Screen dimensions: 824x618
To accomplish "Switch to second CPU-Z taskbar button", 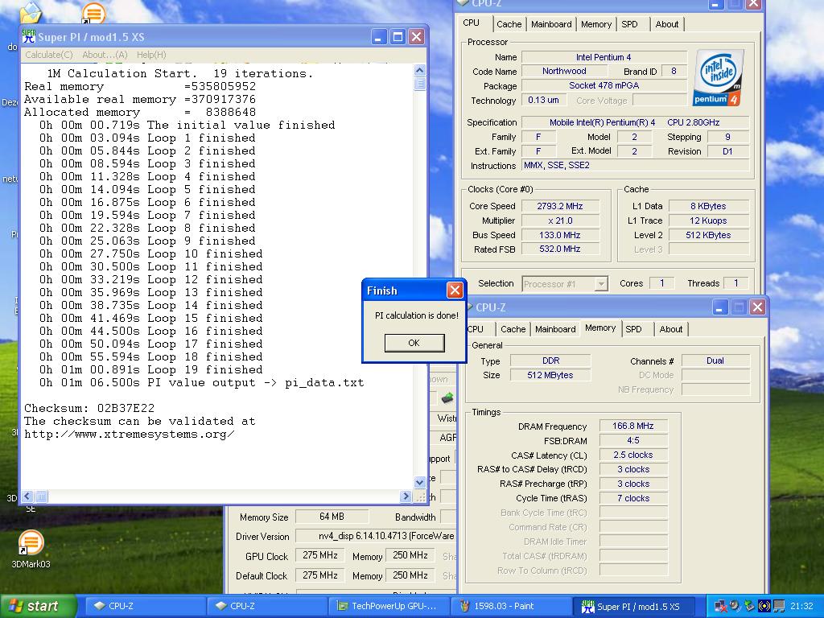I will coord(268,606).
